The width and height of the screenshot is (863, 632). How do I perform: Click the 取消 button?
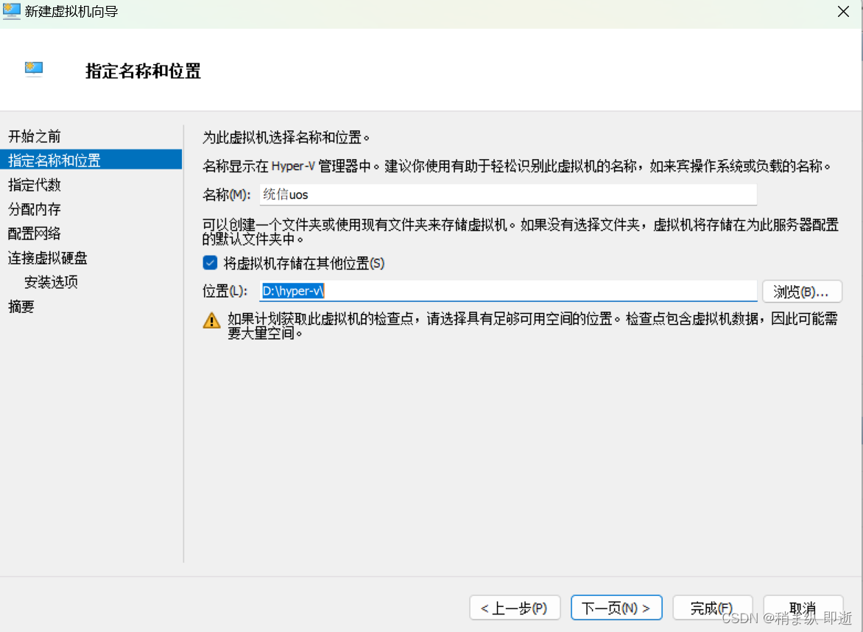click(x=803, y=607)
